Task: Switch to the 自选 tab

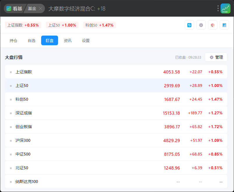Action: coord(32,41)
